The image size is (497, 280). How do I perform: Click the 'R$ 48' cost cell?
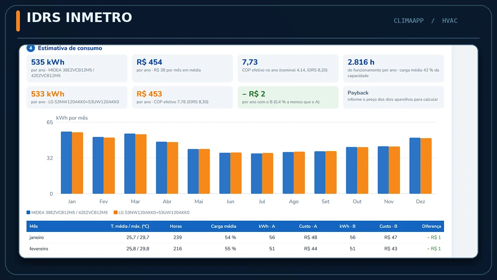coord(311,238)
